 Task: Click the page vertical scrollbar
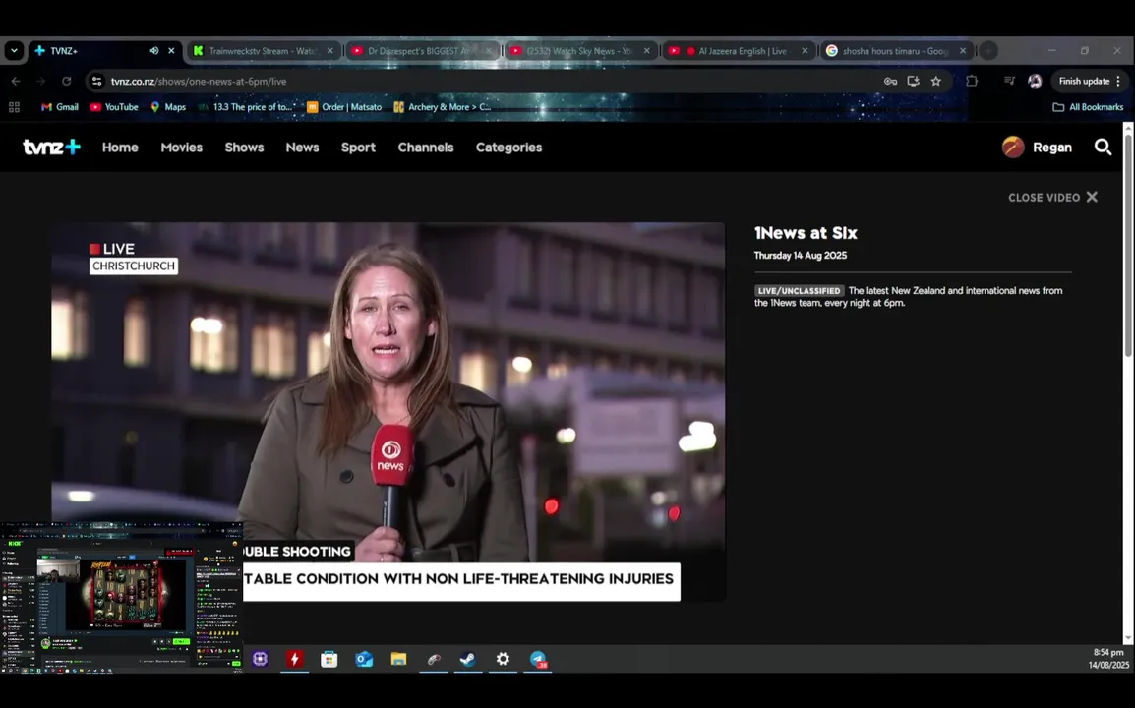(1128, 245)
